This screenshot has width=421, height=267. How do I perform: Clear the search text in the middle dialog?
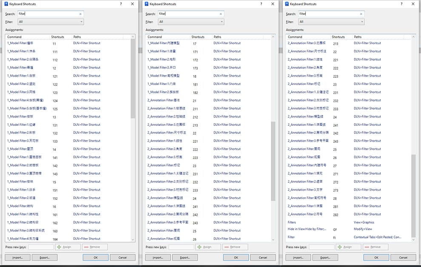click(x=221, y=14)
